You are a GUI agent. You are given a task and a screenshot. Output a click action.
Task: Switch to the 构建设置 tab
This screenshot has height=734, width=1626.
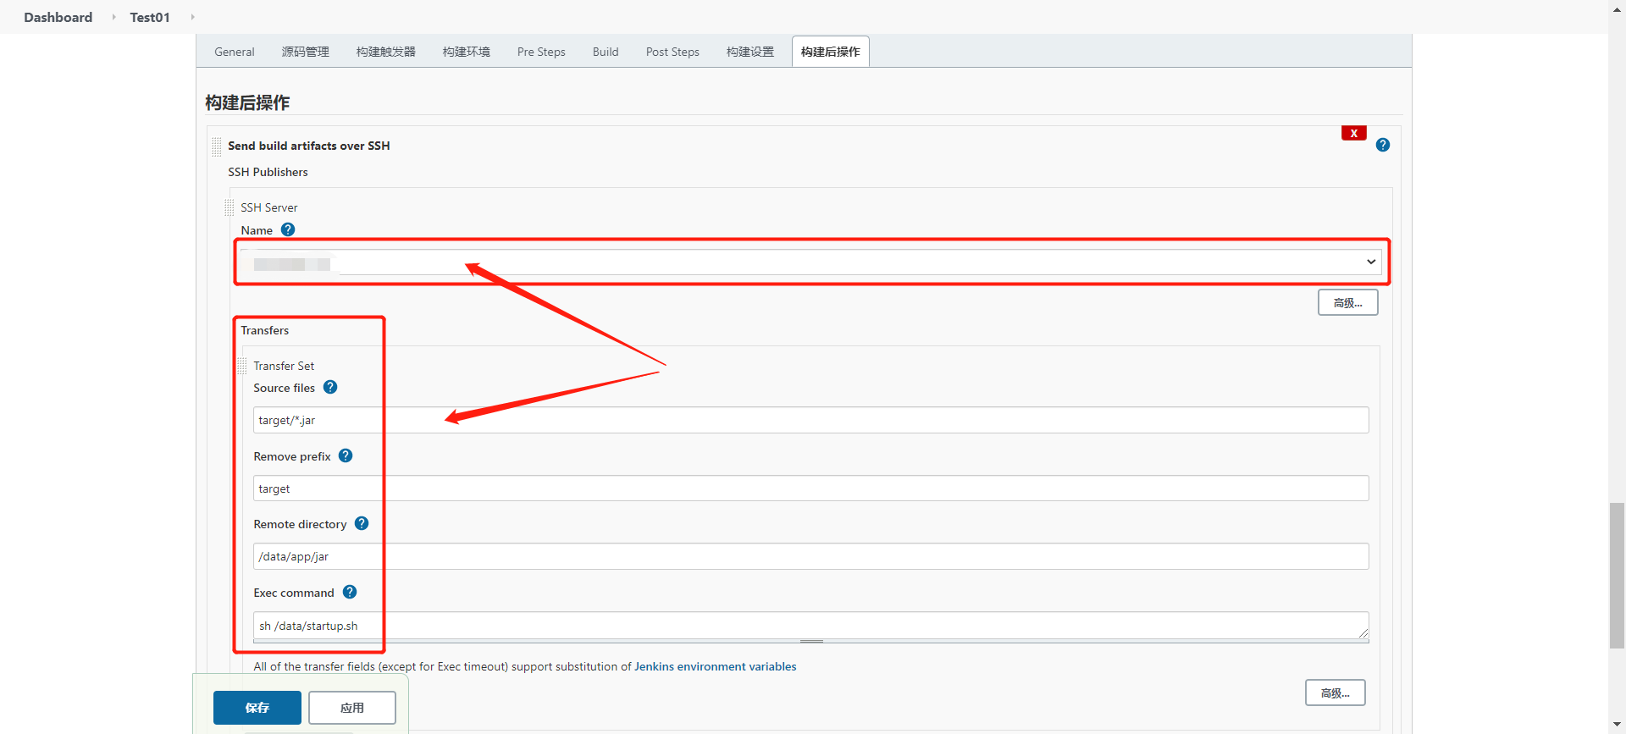750,52
